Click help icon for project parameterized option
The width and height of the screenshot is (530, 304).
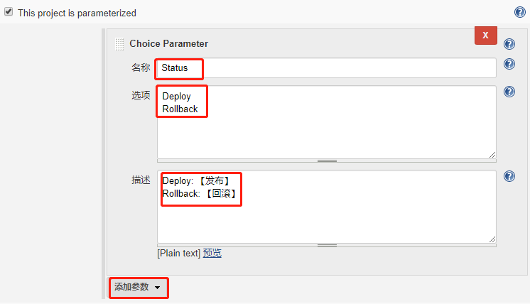pyautogui.click(x=520, y=12)
